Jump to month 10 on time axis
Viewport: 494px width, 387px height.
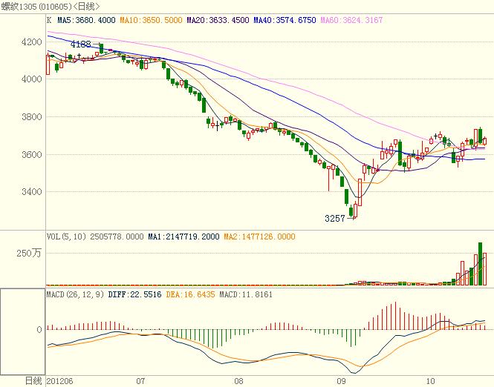[430, 380]
